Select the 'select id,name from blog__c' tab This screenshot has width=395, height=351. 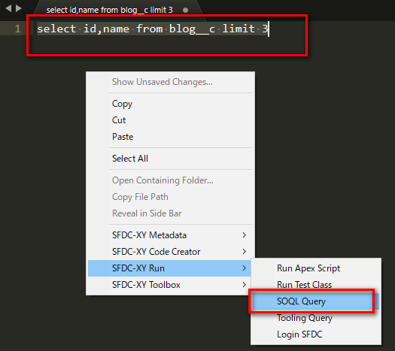109,10
